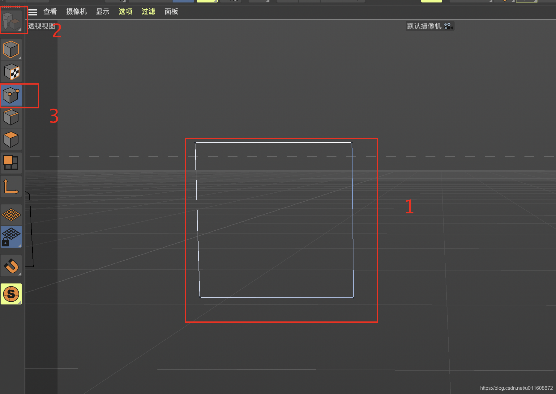Click the camera icon beside 默认摄像机
This screenshot has width=556, height=394.
[448, 26]
